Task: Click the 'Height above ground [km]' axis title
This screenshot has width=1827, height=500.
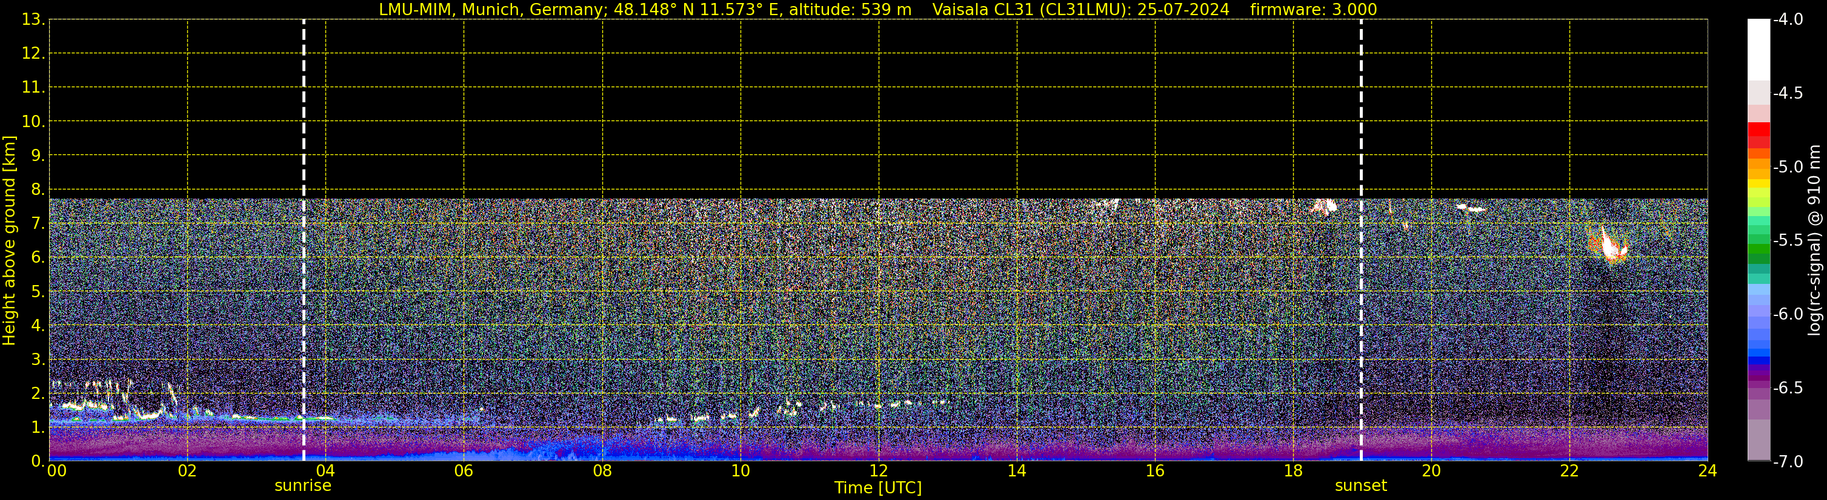Action: tap(9, 241)
